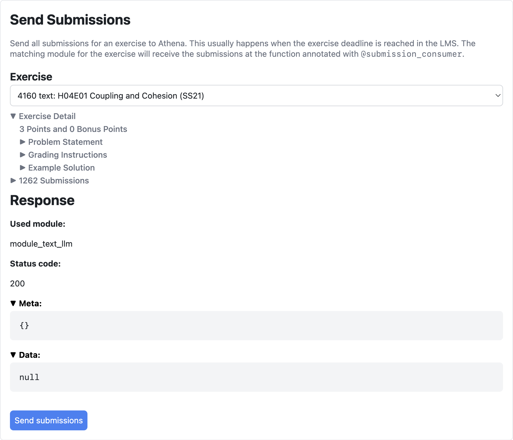The height and width of the screenshot is (440, 513).
Task: Click the dropdown chevron on the Exercise selector
Action: pyautogui.click(x=497, y=95)
